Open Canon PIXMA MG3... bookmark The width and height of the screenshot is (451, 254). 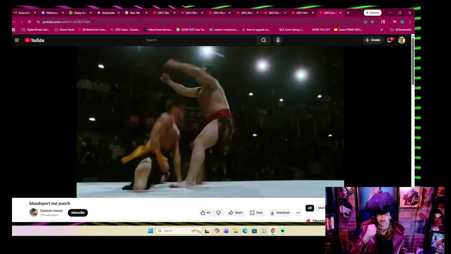click(x=348, y=30)
